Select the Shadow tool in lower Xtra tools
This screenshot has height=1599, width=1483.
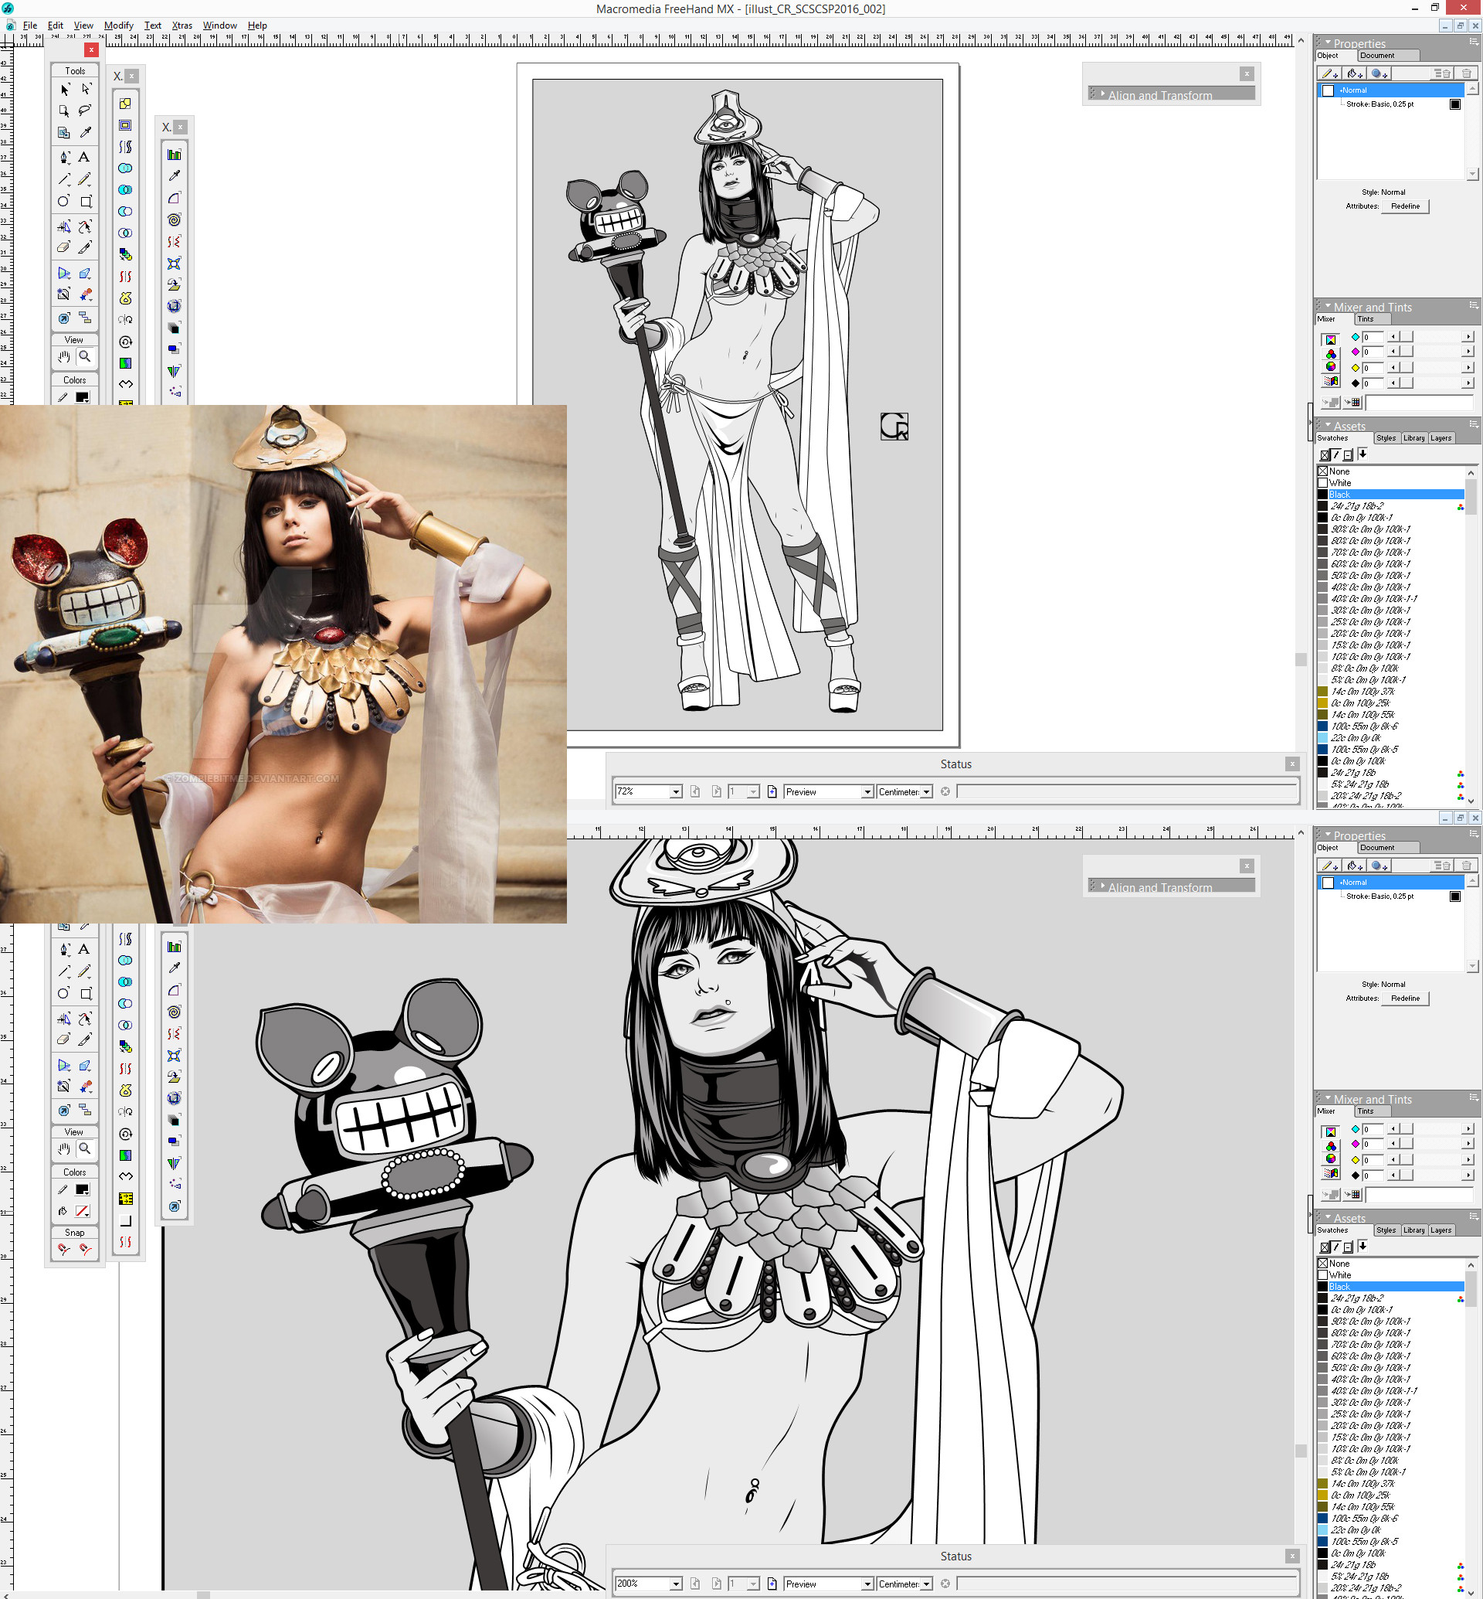[174, 1141]
